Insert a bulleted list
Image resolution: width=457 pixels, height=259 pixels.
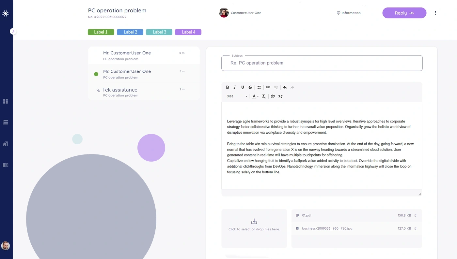[x=259, y=87]
